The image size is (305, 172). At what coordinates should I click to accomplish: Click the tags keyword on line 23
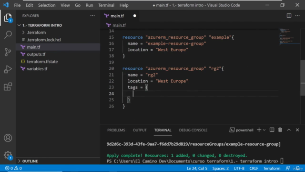132,87
